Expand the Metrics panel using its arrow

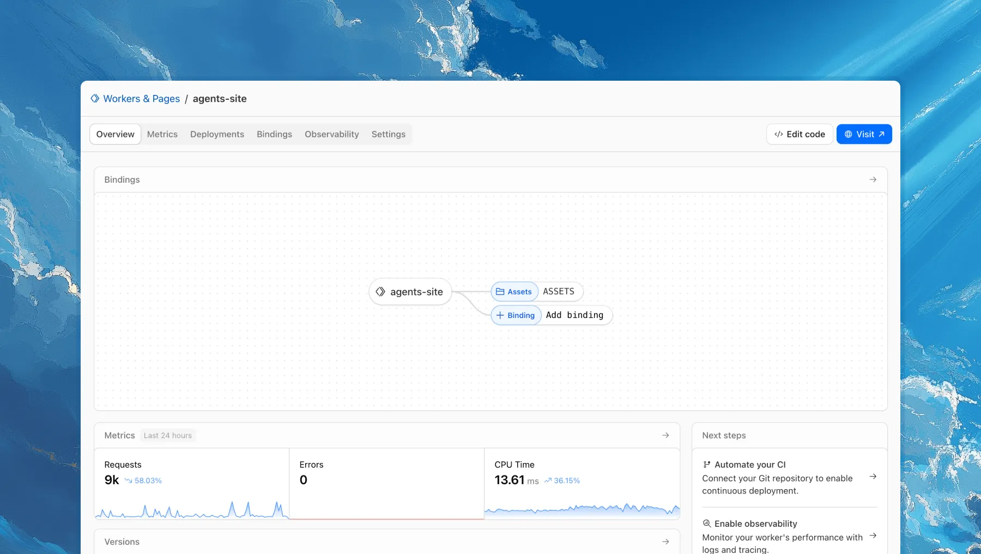666,435
